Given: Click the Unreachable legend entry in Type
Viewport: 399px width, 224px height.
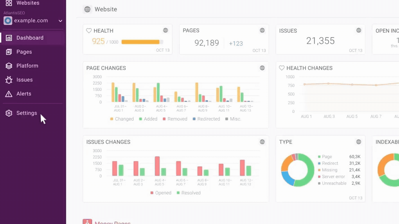Looking at the screenshot, I should point(332,183).
